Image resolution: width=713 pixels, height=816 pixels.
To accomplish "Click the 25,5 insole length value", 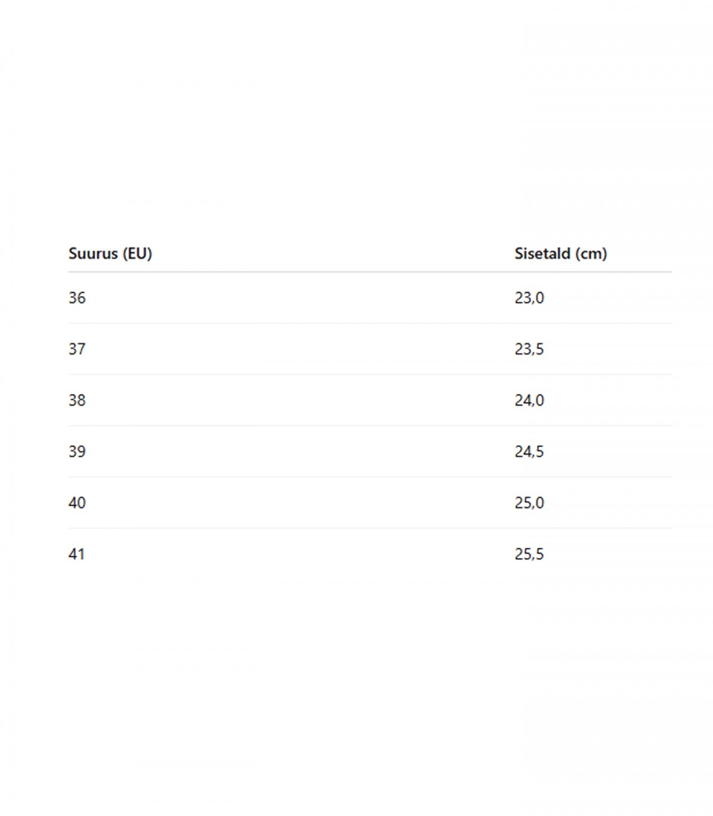I will (529, 554).
